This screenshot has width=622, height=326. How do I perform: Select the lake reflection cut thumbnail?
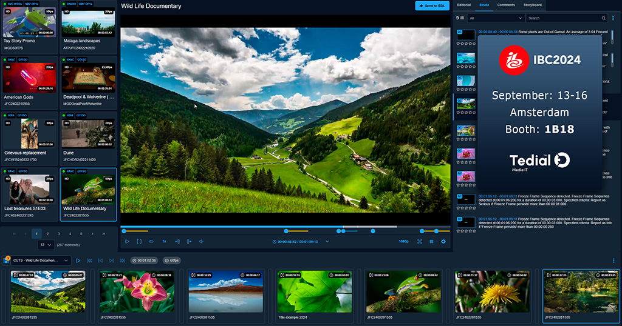226,292
